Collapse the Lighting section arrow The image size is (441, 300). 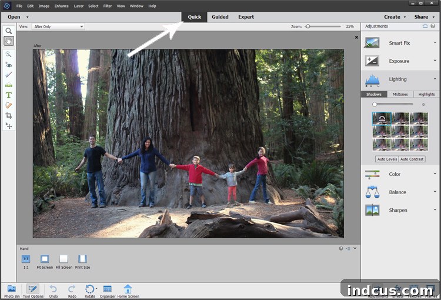tap(435, 79)
